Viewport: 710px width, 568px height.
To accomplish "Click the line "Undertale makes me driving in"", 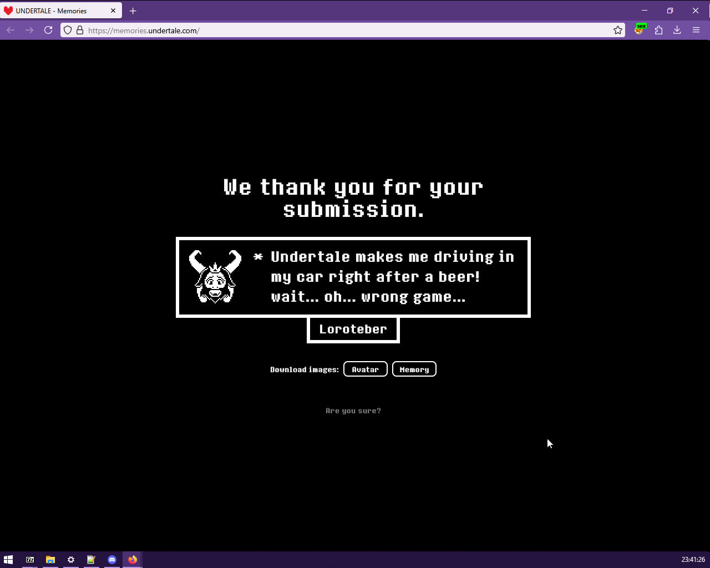I will pos(392,257).
